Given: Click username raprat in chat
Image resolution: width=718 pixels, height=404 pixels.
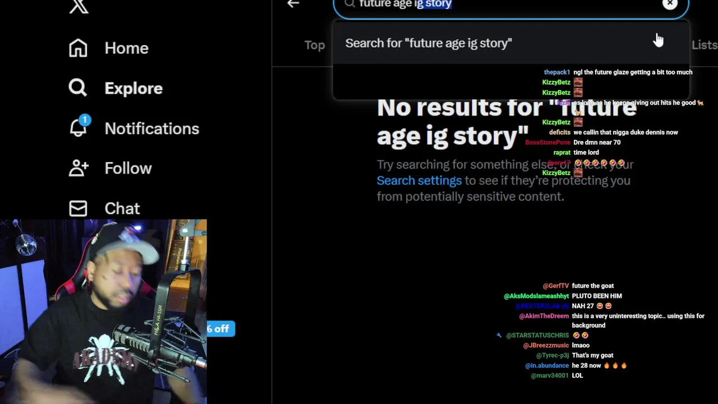Looking at the screenshot, I should [561, 153].
